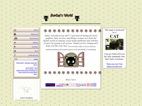Open the 10/06/2025 game dev update
The image size is (142, 106).
tap(27, 64)
